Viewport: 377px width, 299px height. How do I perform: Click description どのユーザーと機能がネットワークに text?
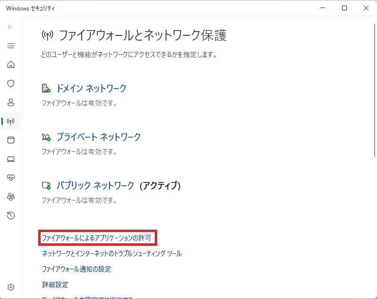pyautogui.click(x=129, y=55)
